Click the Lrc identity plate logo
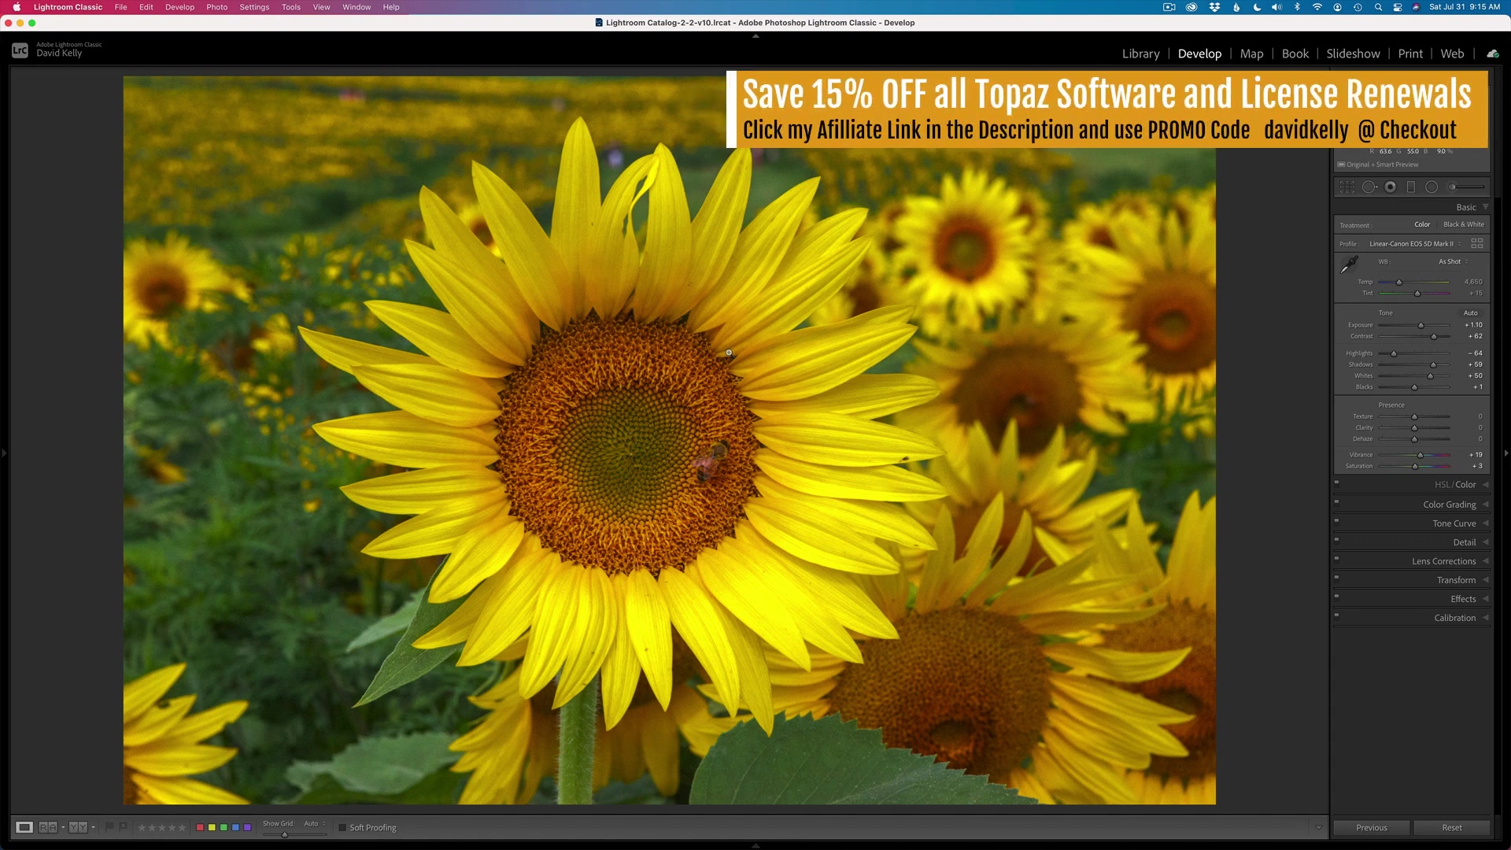 pyautogui.click(x=20, y=50)
